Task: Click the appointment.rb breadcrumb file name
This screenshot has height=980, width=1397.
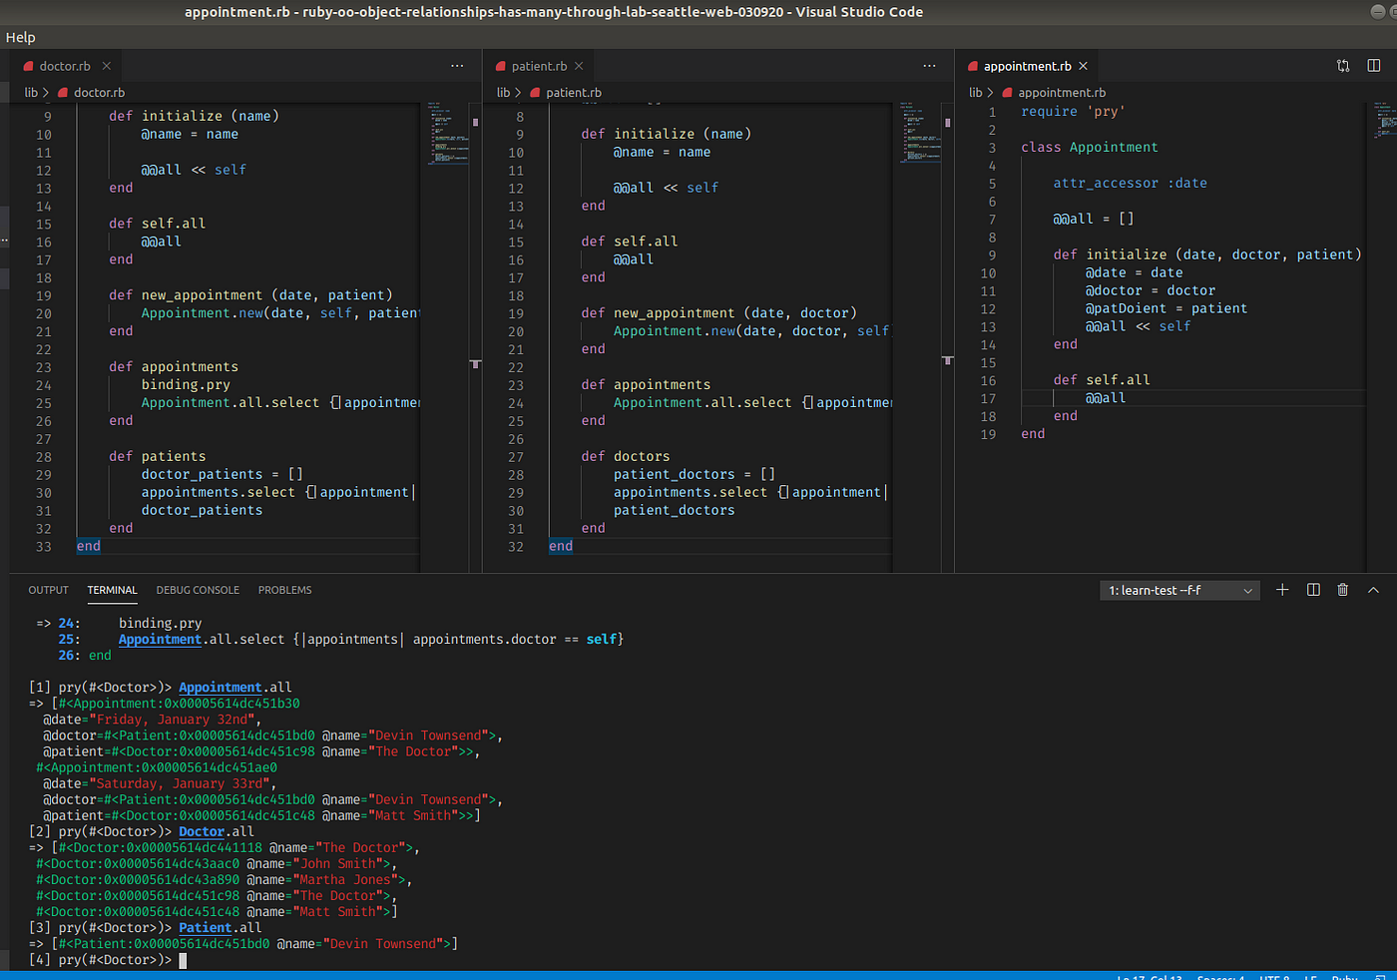Action: [1062, 92]
